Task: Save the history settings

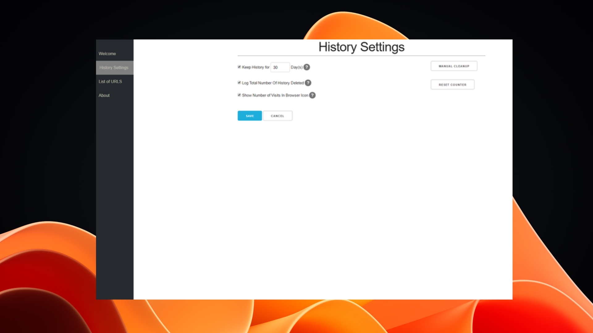Action: [250, 116]
